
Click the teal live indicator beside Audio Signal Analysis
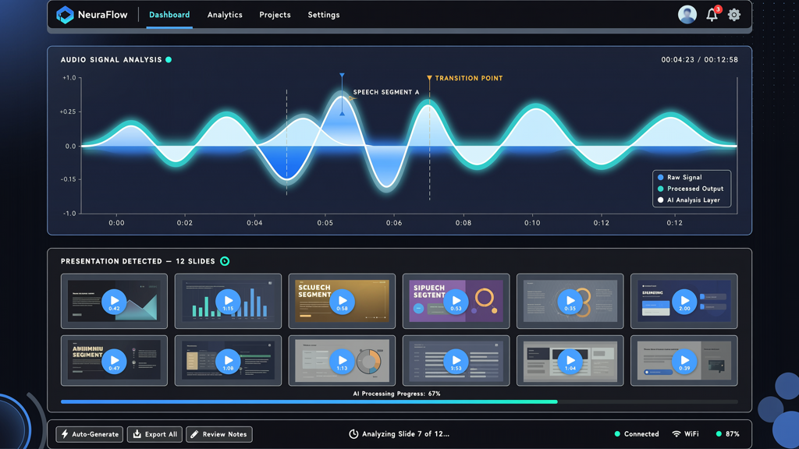[x=169, y=59]
